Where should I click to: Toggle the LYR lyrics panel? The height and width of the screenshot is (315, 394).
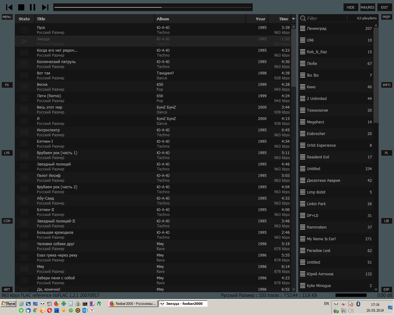[x=7, y=153]
